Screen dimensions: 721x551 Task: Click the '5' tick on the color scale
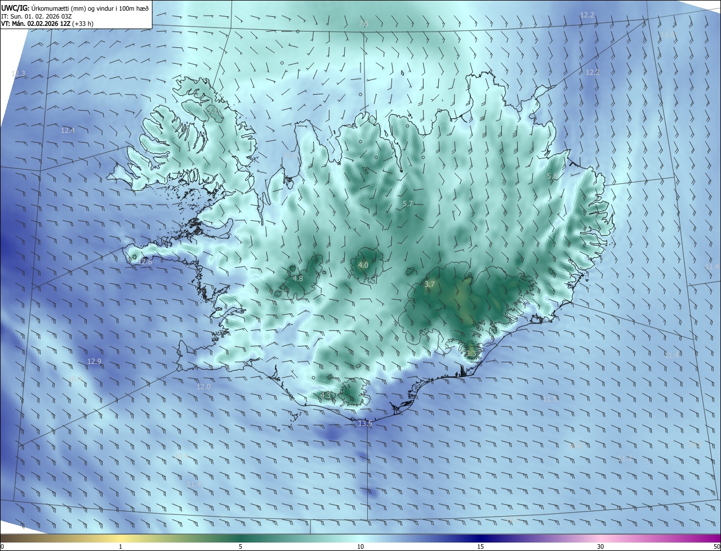point(241,546)
